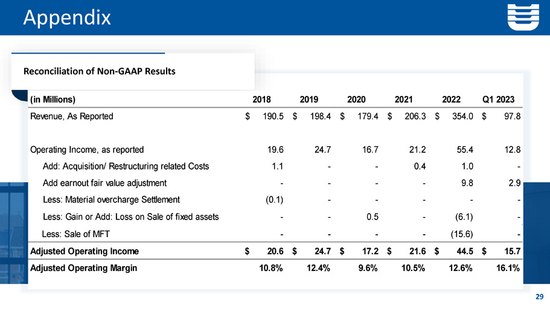Screen dimensions: 550x309
Task: Click the 2018 column header
Action: click(261, 100)
